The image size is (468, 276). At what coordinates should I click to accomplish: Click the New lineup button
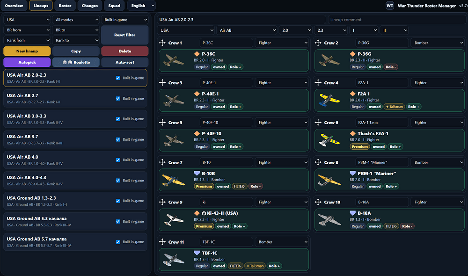[27, 51]
